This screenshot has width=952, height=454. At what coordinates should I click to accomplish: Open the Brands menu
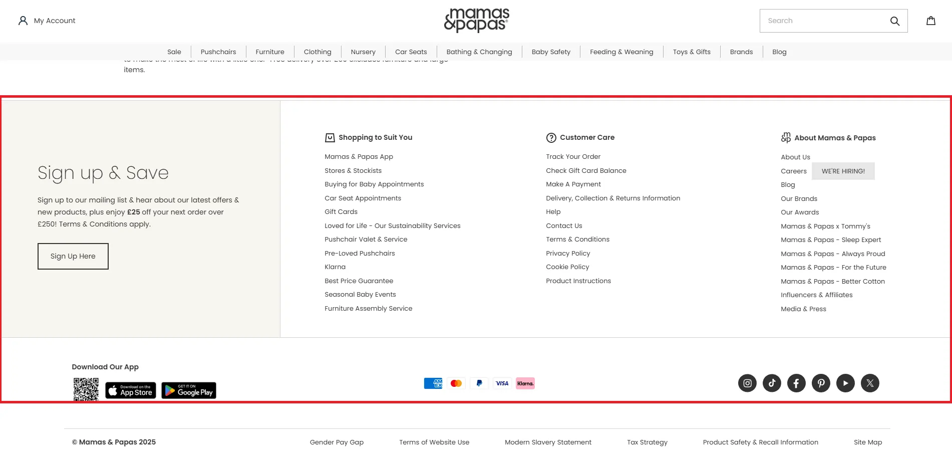[x=741, y=52]
